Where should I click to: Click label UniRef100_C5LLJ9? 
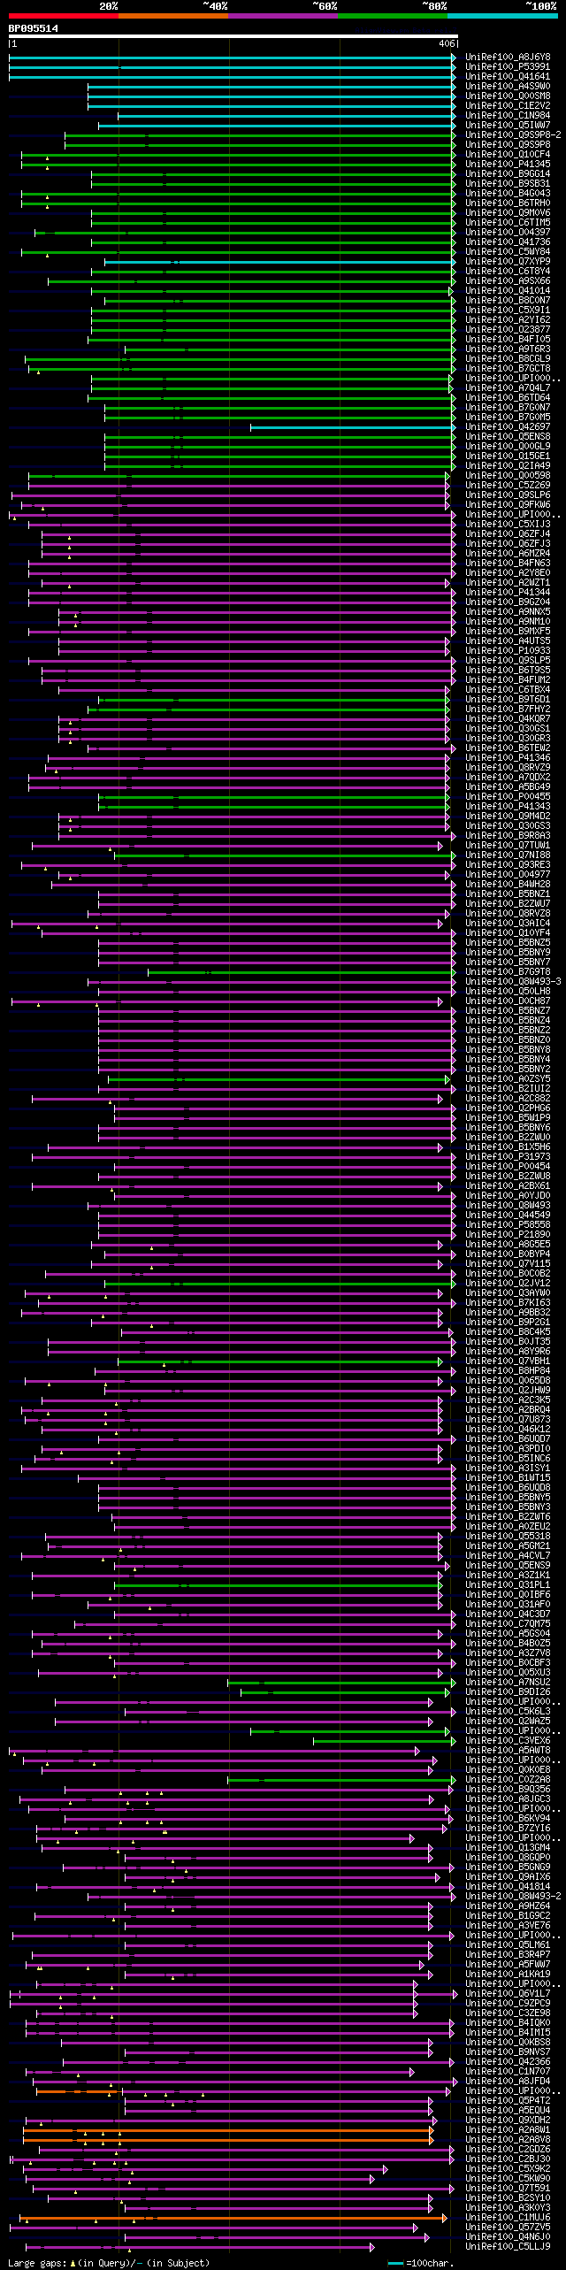coord(508,2247)
